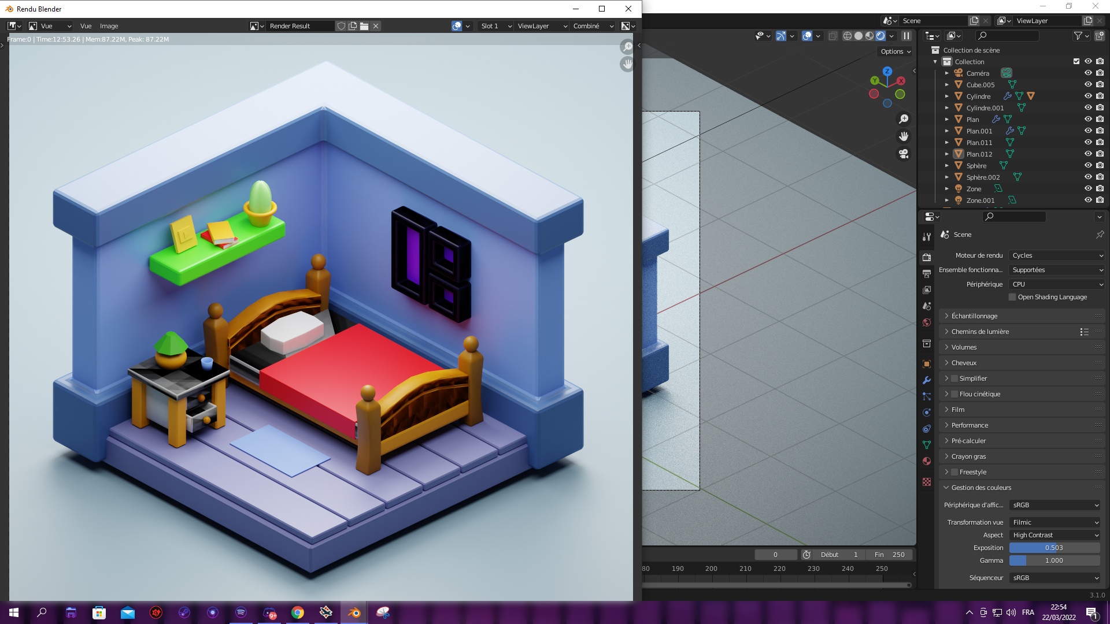Image resolution: width=1110 pixels, height=624 pixels.
Task: Adjust the Exposition slider
Action: (1054, 548)
